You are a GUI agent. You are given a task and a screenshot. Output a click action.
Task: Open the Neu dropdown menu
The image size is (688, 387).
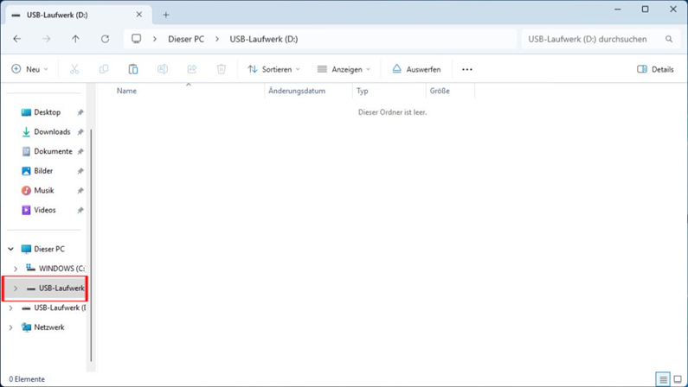tap(29, 69)
